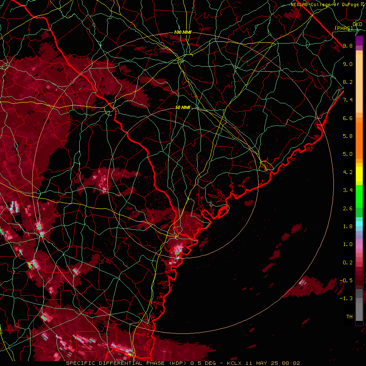Click the 1.8 value on the scale
Viewport: 366px width, 366px height.
coord(348,227)
